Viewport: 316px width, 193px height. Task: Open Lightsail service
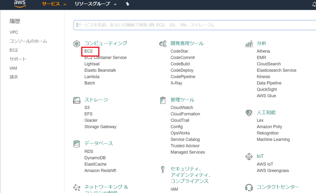point(92,64)
